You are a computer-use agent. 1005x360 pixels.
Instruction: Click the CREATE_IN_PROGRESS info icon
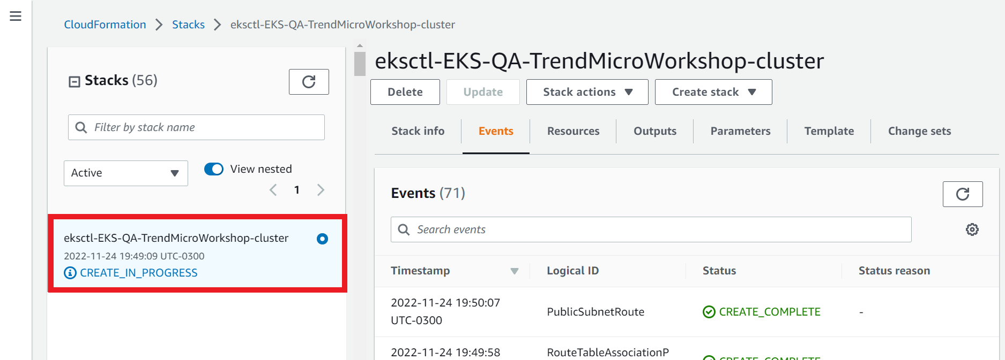(70, 273)
